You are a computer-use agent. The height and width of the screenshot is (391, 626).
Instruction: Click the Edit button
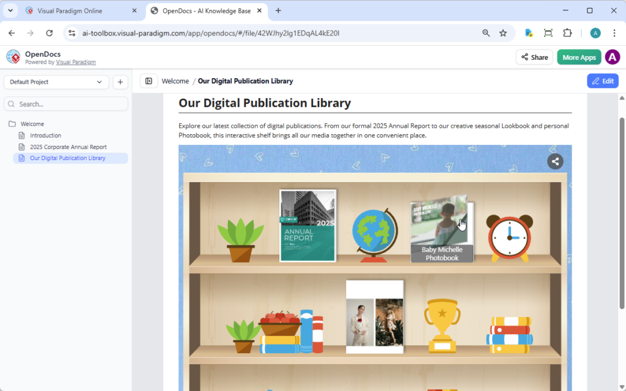point(602,81)
